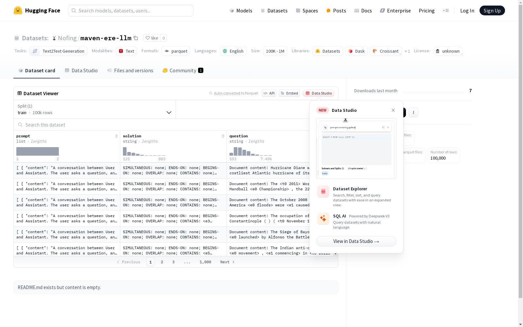Click the parquet format tag
The image size is (523, 327).
[176, 51]
